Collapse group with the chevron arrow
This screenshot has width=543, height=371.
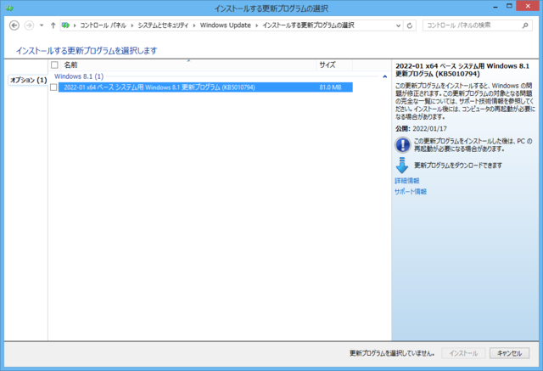[x=384, y=76]
